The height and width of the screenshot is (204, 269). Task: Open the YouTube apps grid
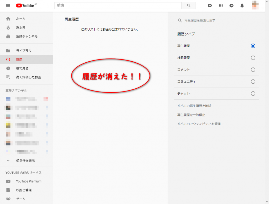pyautogui.click(x=221, y=6)
